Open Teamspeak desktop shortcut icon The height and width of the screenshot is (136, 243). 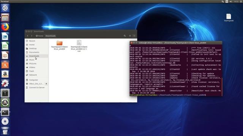click(229, 17)
